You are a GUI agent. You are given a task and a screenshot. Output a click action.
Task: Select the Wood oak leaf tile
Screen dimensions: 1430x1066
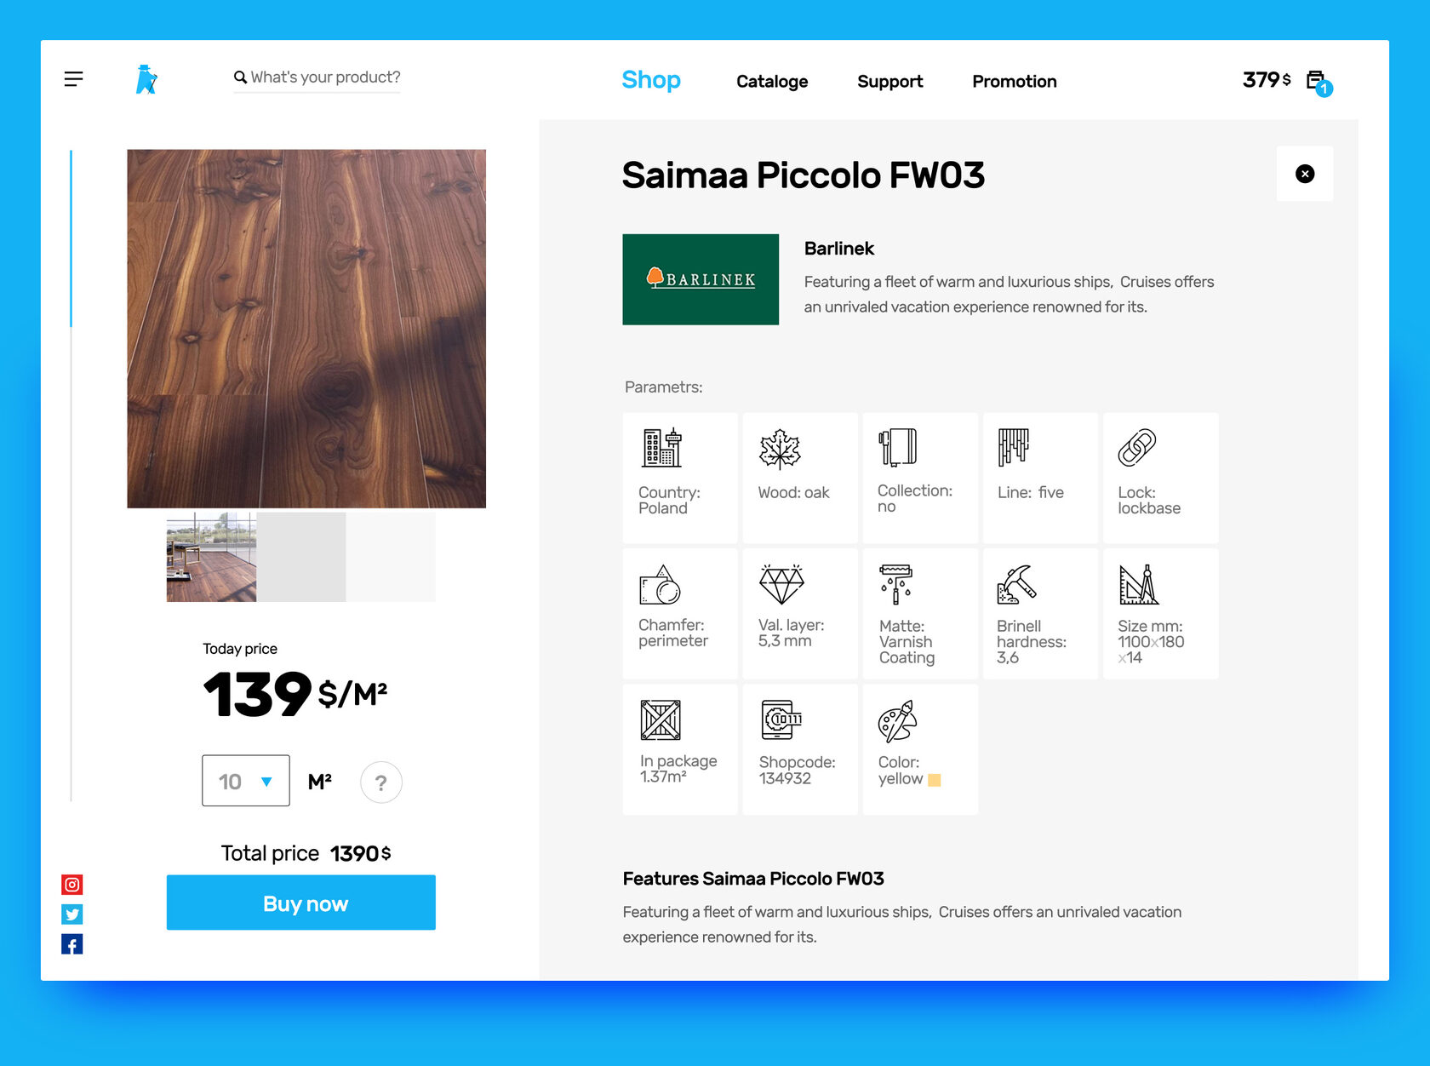(800, 478)
